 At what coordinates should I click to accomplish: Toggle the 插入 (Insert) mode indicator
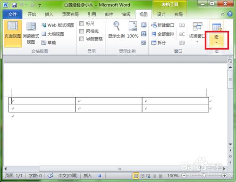click(x=87, y=175)
